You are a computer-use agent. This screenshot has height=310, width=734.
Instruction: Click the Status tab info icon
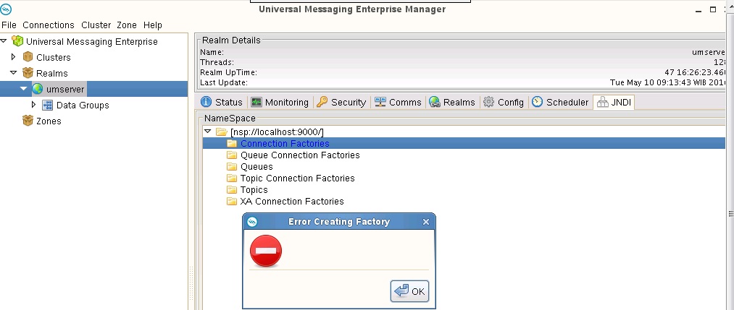(206, 102)
